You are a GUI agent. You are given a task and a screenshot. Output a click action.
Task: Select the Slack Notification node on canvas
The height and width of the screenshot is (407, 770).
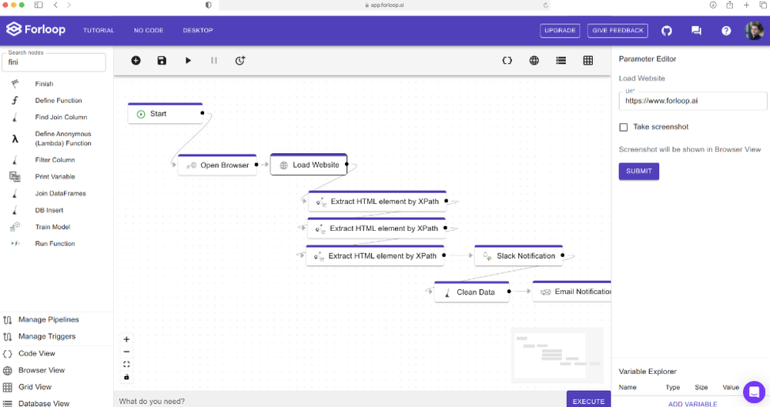point(518,255)
